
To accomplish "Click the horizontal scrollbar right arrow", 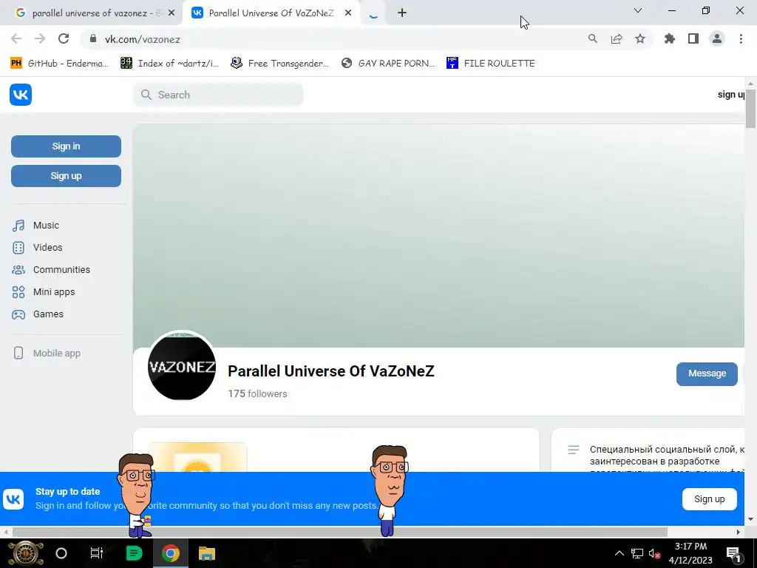I will [739, 532].
